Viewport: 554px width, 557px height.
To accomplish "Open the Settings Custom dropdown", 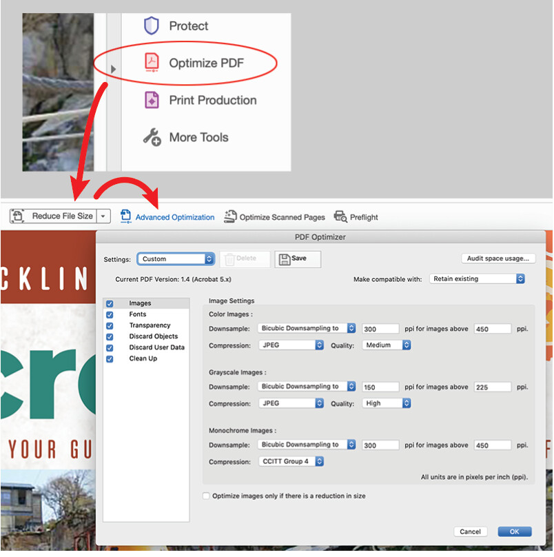I will coord(176,259).
